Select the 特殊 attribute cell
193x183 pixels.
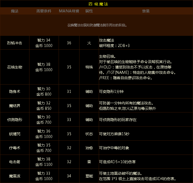[89, 67]
